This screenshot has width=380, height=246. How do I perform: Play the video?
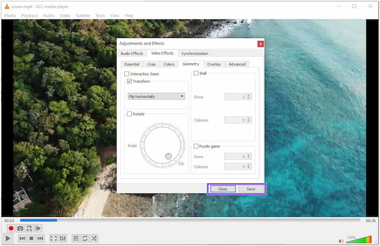pos(8,238)
